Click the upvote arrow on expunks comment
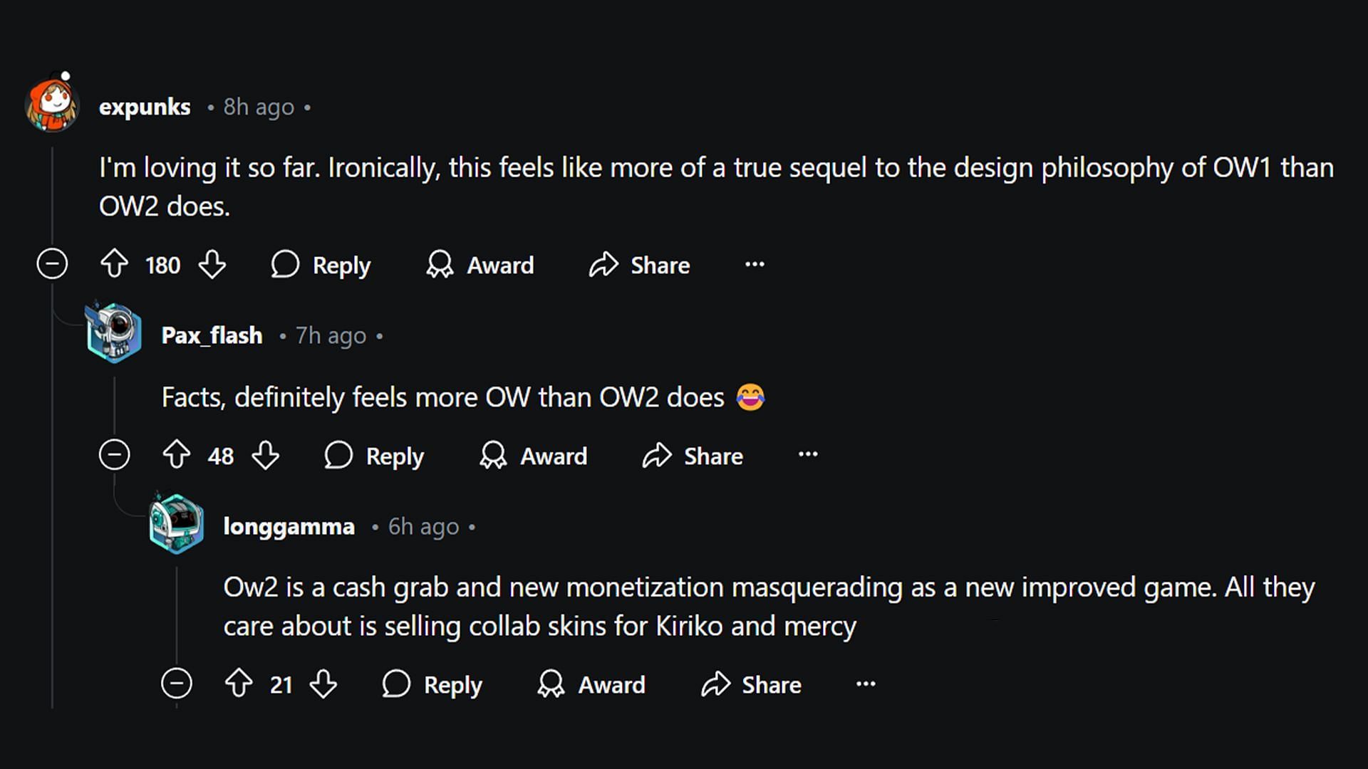Viewport: 1368px width, 769px height. (115, 264)
